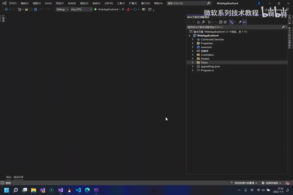Image resolution: width=293 pixels, height=195 pixels.
Task: Click the toolbox side tab on left
Action: coord(3,18)
